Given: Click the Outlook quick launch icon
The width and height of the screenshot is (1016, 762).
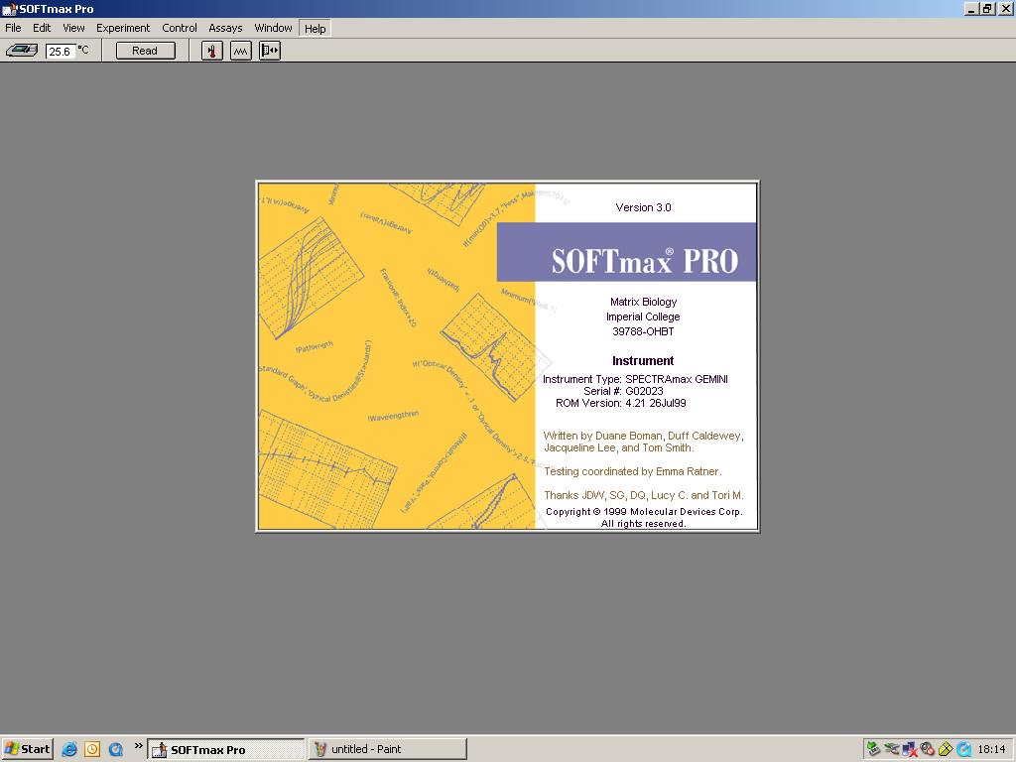Looking at the screenshot, I should (x=92, y=749).
